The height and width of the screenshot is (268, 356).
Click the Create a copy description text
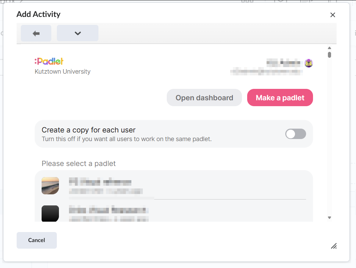tap(127, 139)
